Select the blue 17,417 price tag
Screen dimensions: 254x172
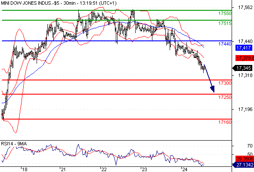tap(244, 48)
